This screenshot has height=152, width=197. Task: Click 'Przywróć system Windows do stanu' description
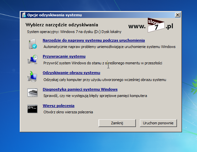point(103,63)
